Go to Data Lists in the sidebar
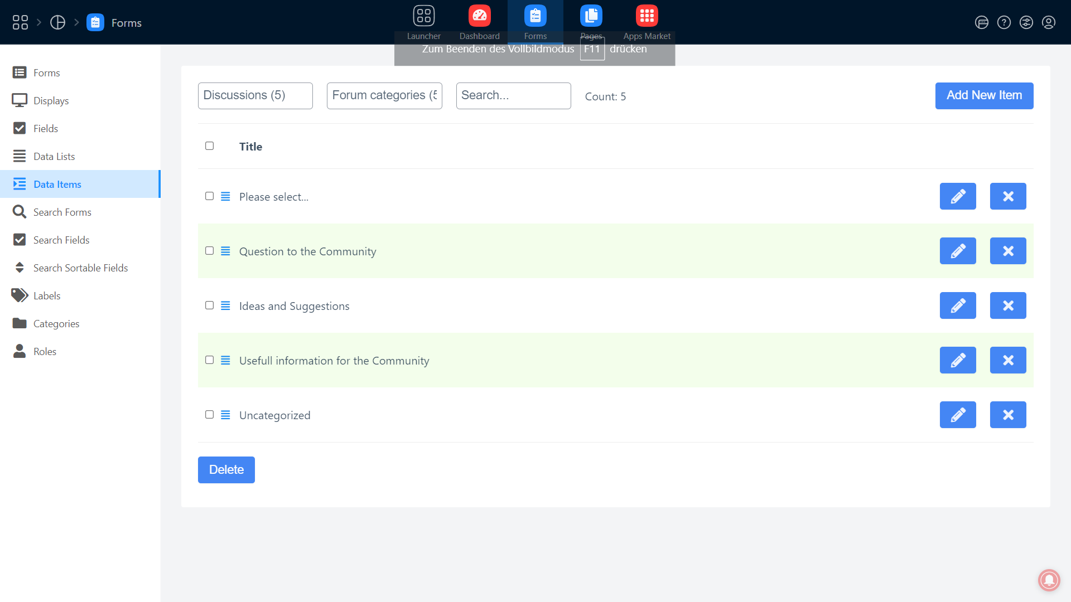 point(54,157)
